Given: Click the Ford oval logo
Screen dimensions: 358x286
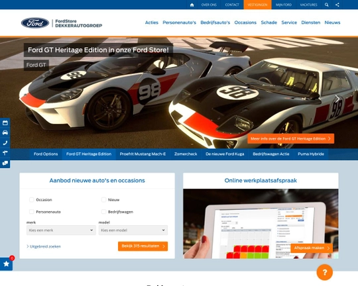Looking at the screenshot, I should [x=35, y=23].
